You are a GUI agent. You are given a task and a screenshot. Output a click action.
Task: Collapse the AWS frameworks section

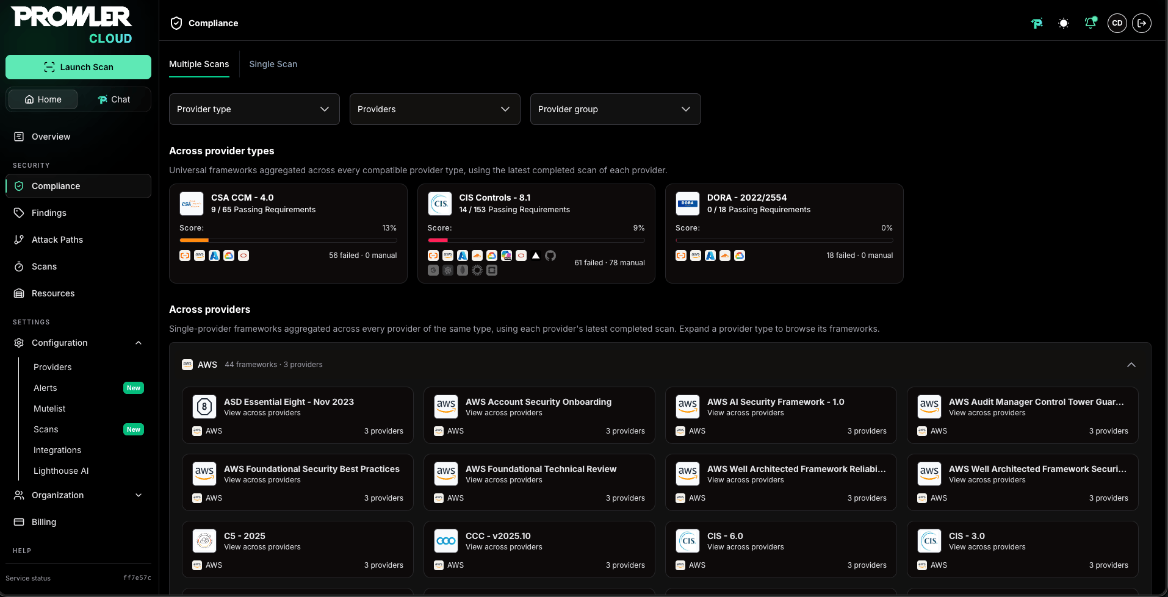coord(1131,365)
